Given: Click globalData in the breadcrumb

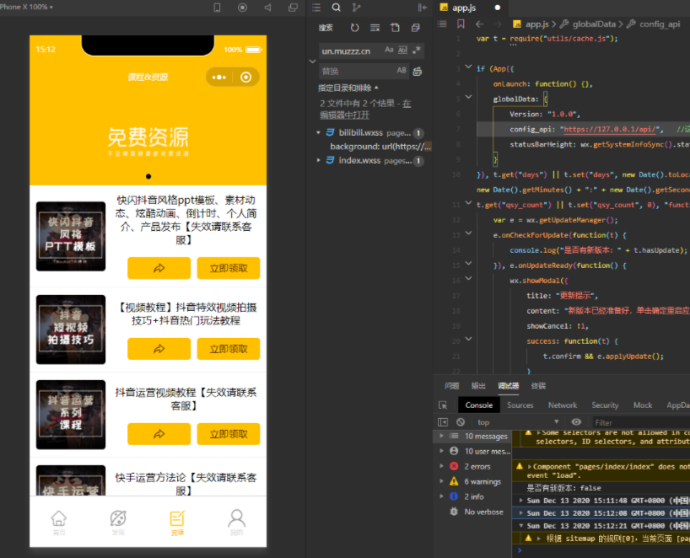Looking at the screenshot, I should point(594,24).
